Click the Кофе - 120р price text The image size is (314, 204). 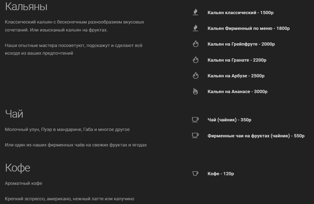point(221,174)
